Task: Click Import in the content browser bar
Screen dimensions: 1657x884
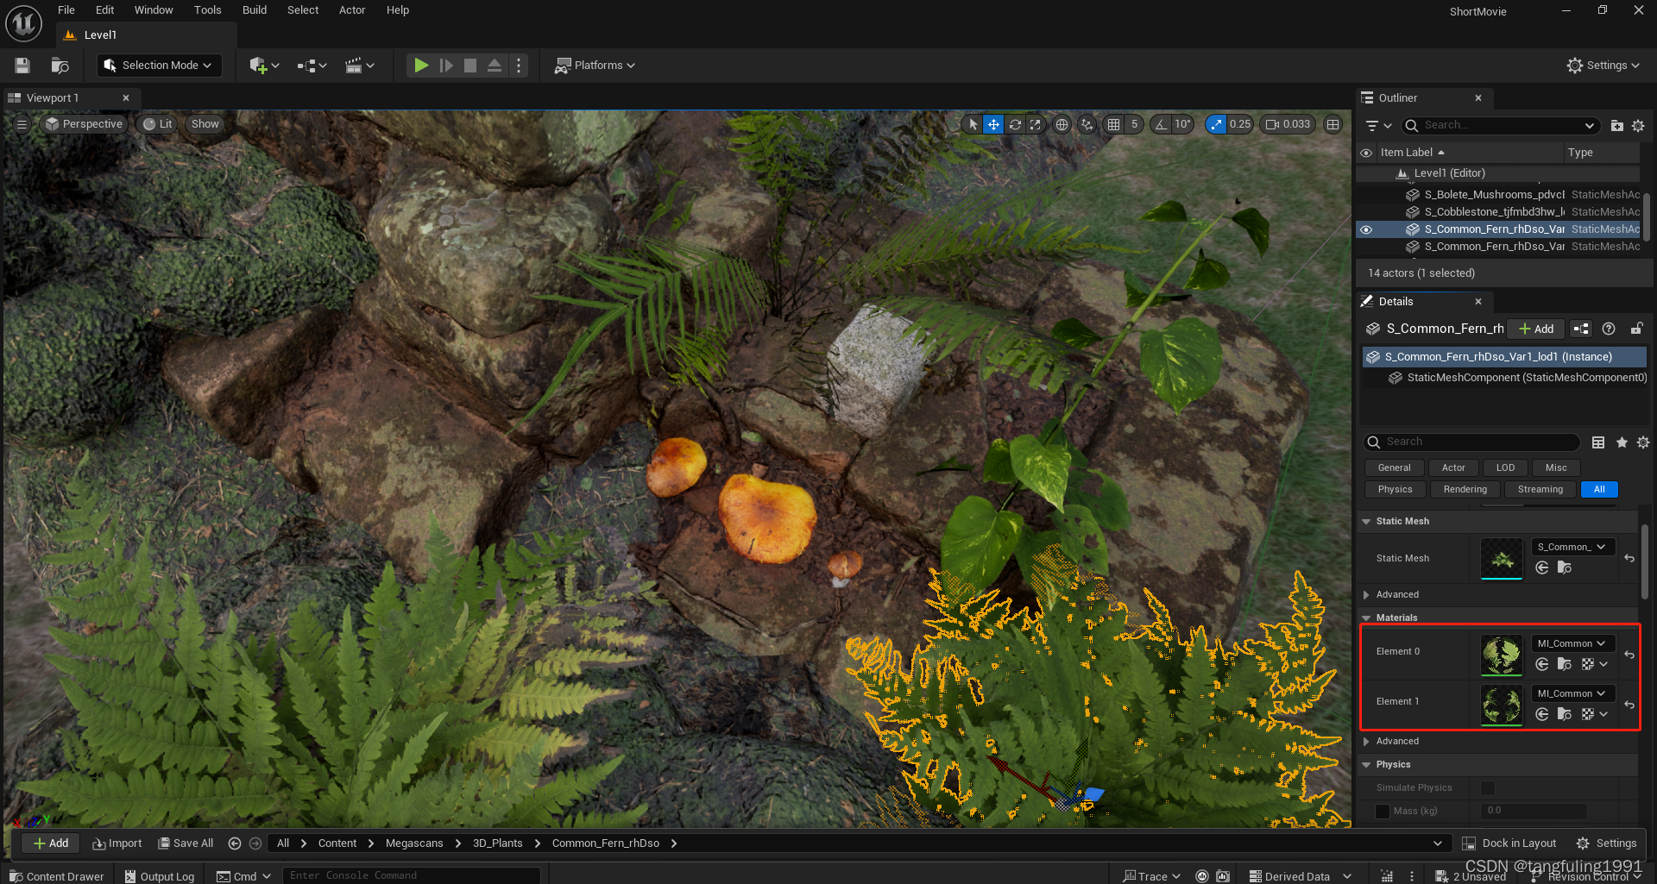Action: pos(117,843)
